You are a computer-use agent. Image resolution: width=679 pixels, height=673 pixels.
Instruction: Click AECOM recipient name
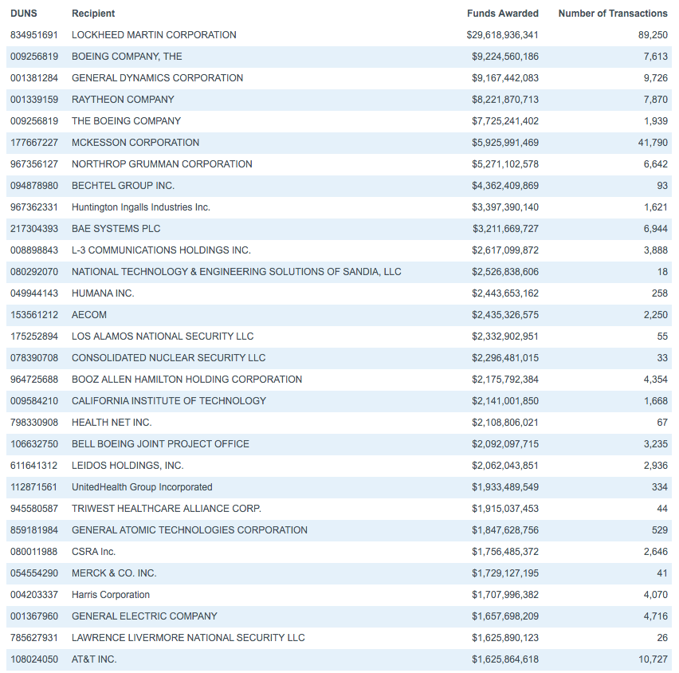[88, 315]
